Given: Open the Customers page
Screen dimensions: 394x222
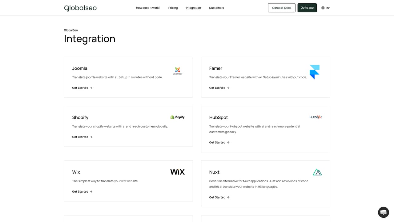Looking at the screenshot, I should 216,8.
